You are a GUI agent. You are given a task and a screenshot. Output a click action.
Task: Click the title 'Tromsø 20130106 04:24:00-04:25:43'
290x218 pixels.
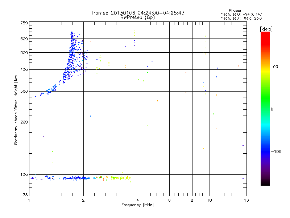click(137, 13)
